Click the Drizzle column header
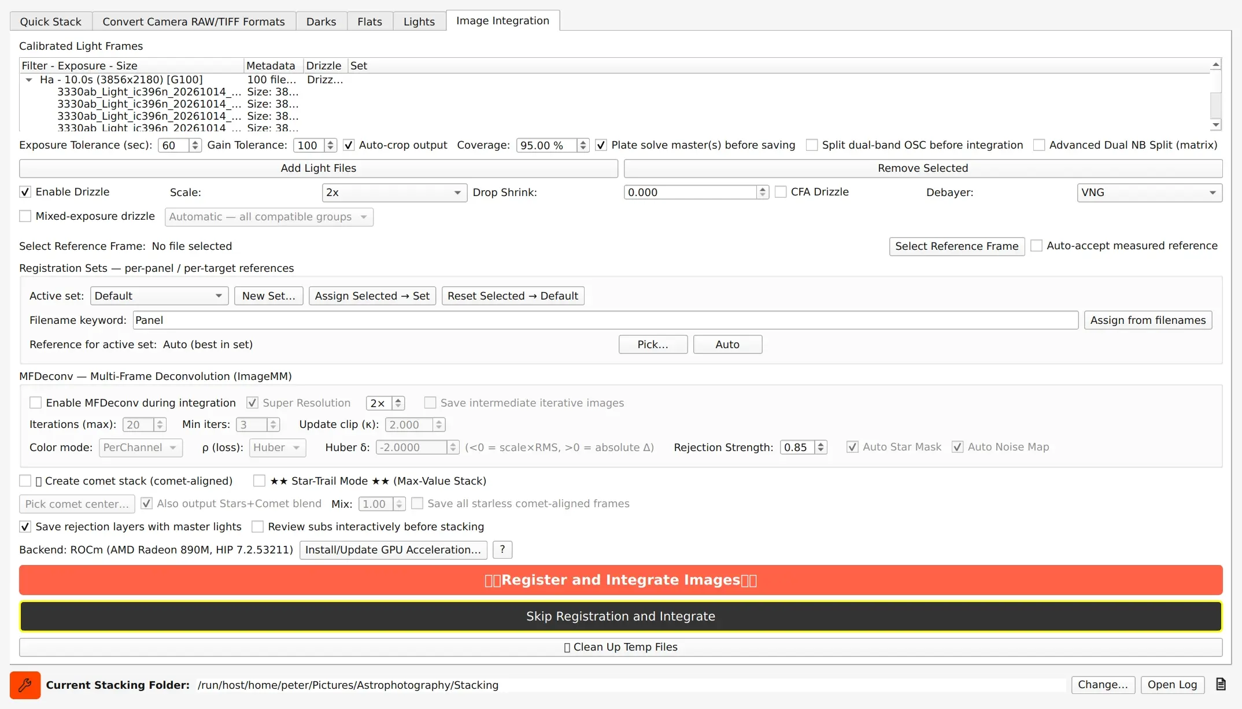The image size is (1242, 709). point(326,66)
